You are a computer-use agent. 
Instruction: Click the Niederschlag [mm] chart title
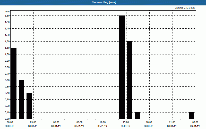pyautogui.click(x=104, y=2)
